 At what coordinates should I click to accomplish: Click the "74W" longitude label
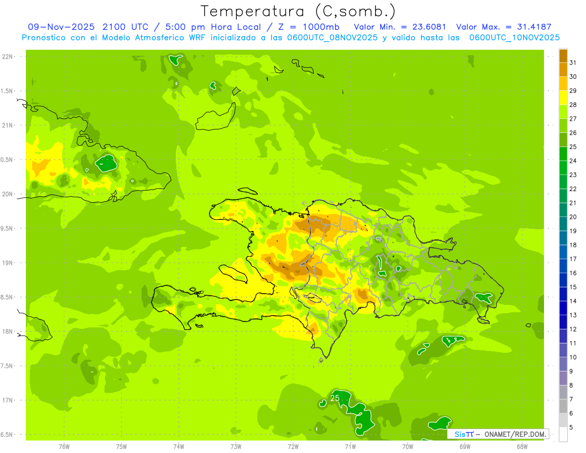click(x=179, y=447)
